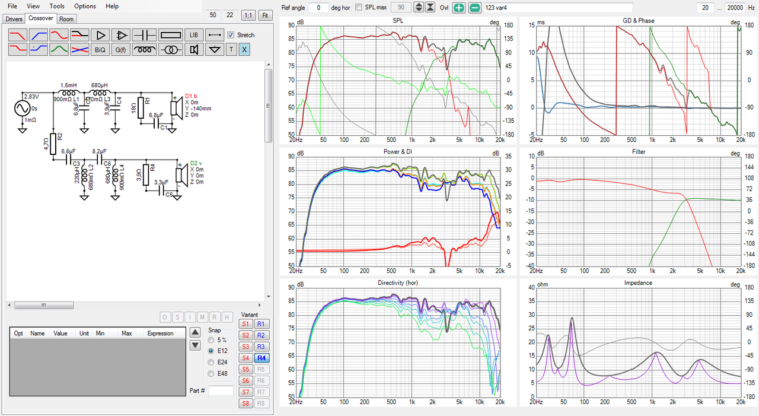The height and width of the screenshot is (416, 759).
Task: Select the green peak/band-pass filter block icon
Action: click(59, 50)
